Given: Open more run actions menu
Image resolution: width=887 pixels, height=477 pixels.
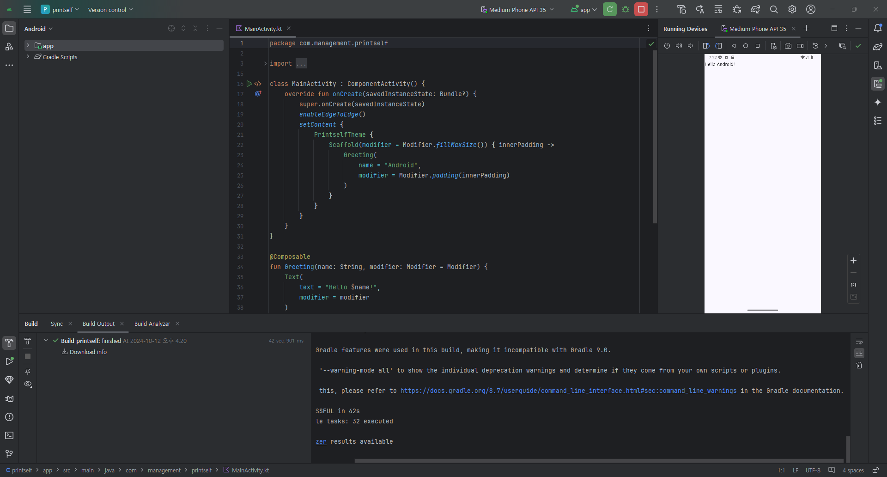Looking at the screenshot, I should coord(657,9).
